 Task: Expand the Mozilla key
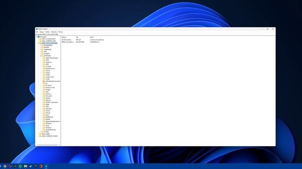pyautogui.click(x=42, y=98)
